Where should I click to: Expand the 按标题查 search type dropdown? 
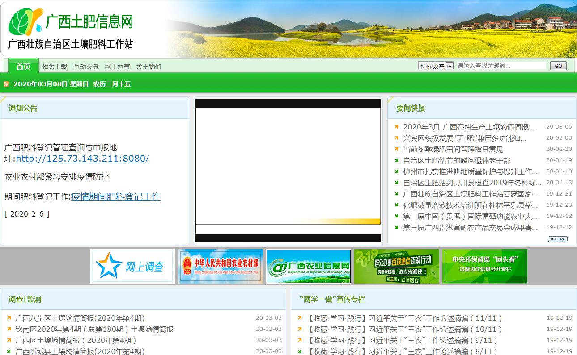click(450, 66)
